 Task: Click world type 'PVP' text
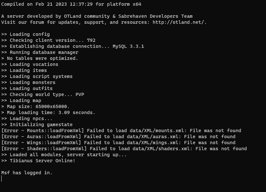coord(80,94)
